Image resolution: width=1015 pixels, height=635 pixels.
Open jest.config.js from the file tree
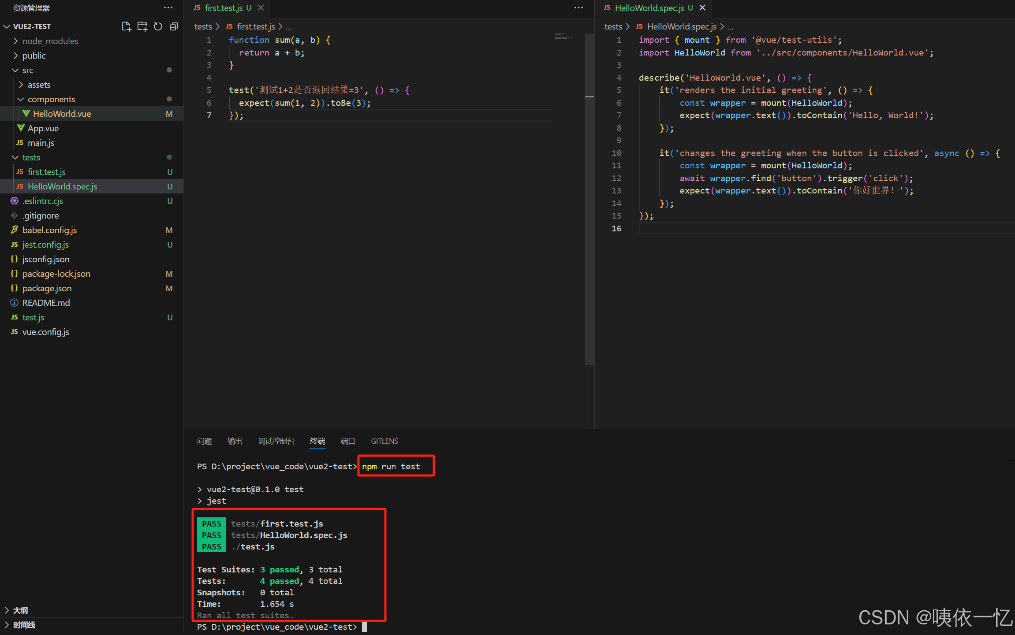pyautogui.click(x=45, y=245)
